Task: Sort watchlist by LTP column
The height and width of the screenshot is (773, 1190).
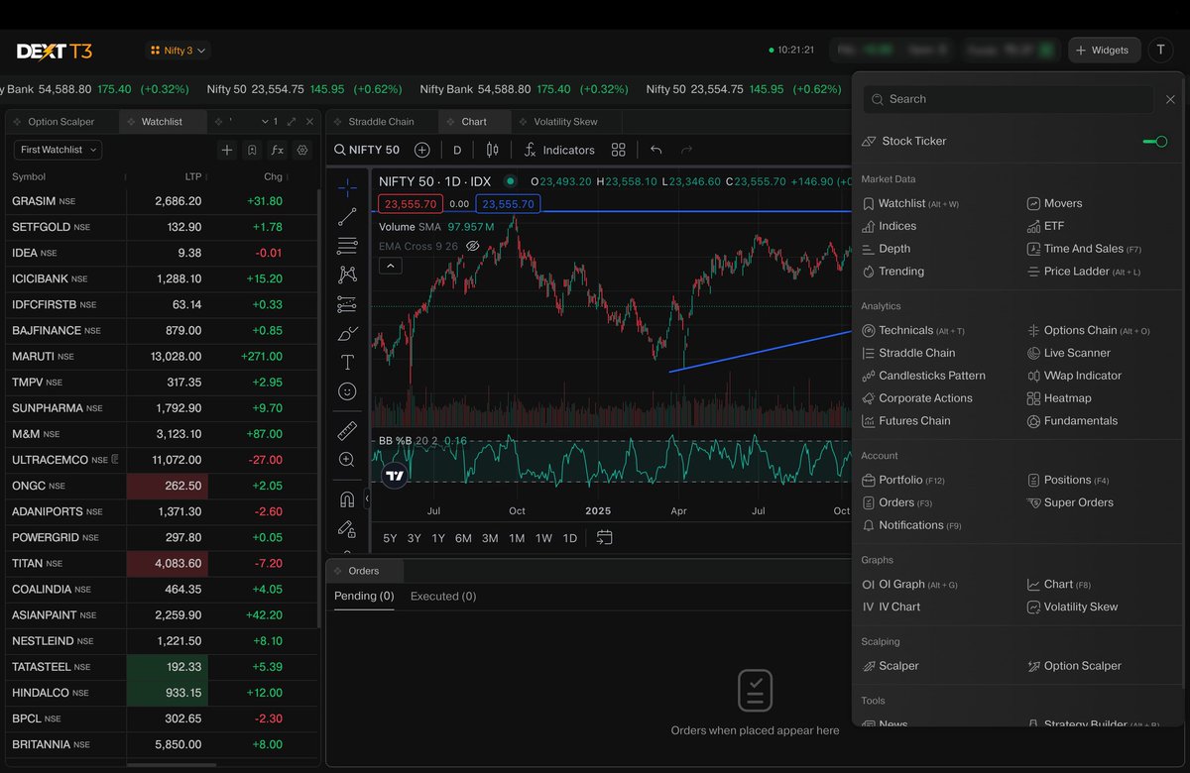Action: (x=193, y=176)
